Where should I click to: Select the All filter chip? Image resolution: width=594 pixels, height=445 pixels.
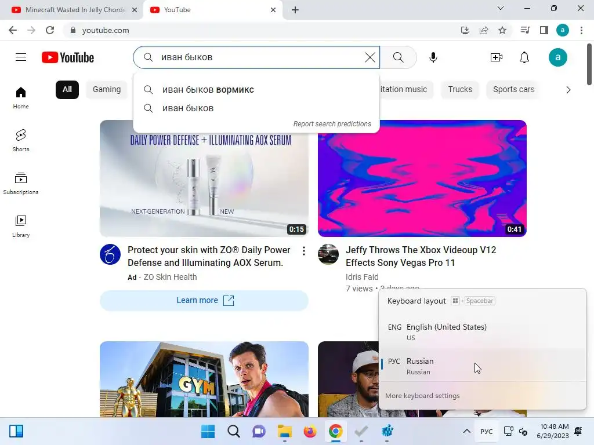(67, 90)
